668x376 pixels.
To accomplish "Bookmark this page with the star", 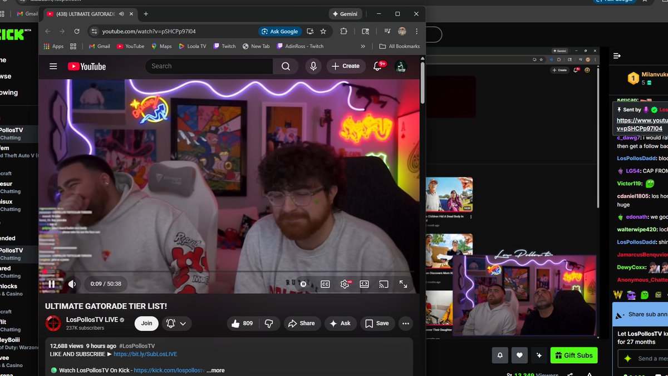I will tap(322, 32).
